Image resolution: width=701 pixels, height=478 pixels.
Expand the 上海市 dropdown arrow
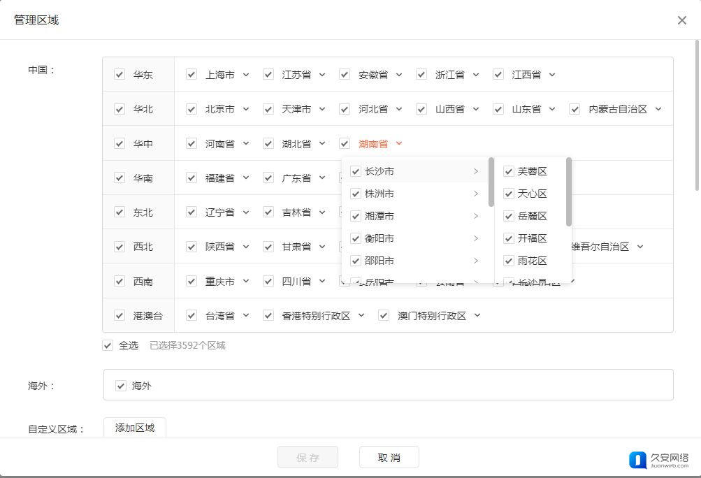click(x=245, y=75)
